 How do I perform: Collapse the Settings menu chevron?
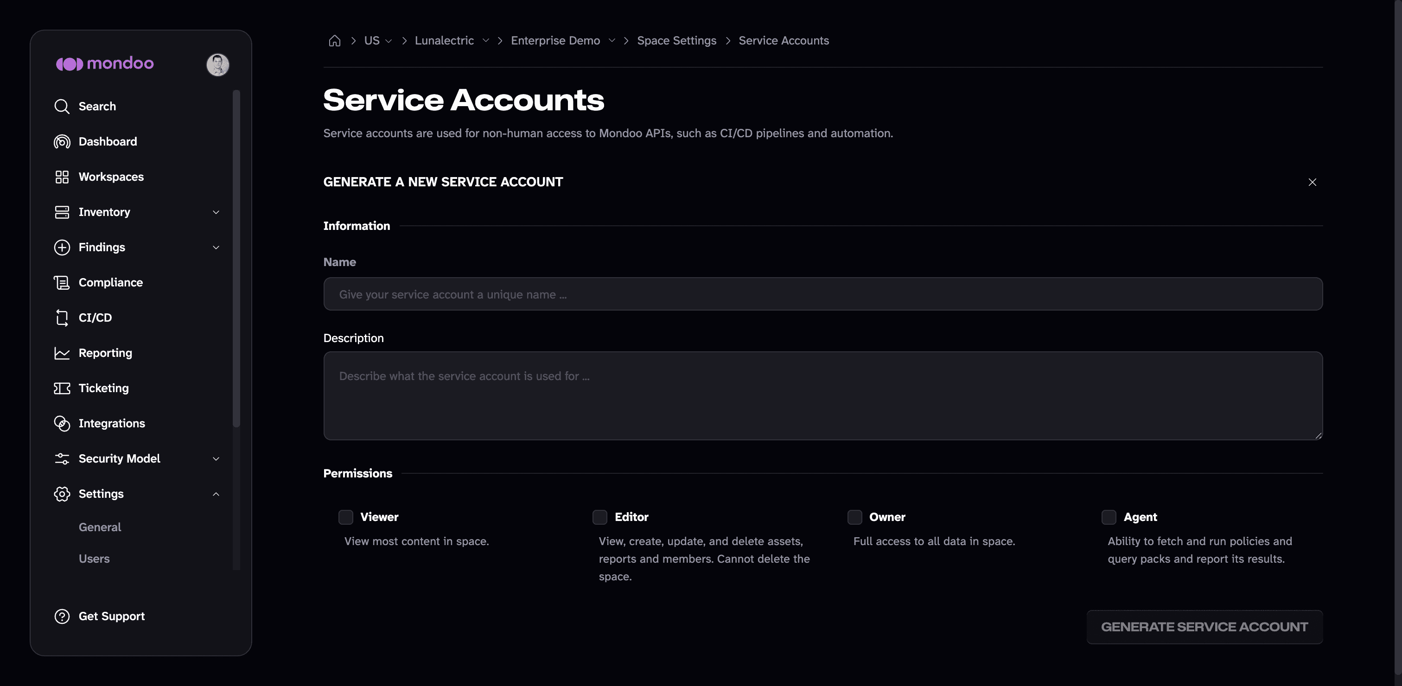tap(216, 494)
